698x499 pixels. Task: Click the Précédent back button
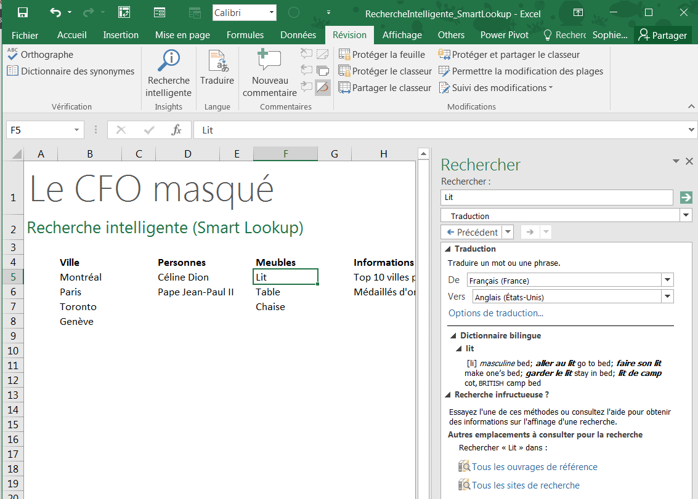[472, 232]
